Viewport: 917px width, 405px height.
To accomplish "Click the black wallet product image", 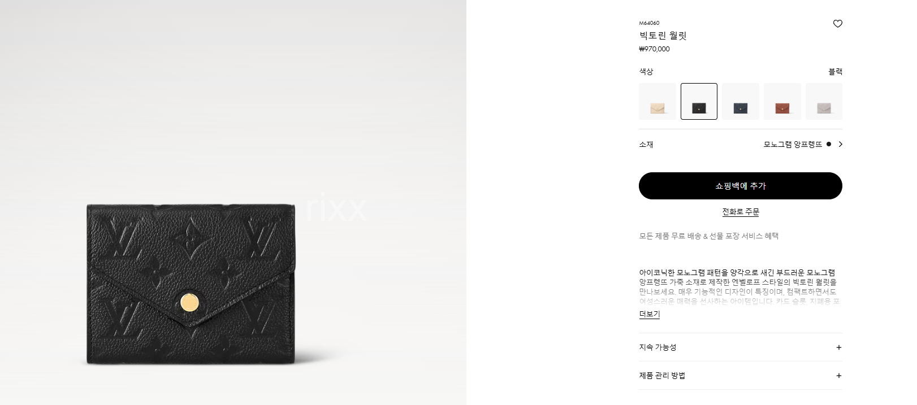I will point(191,284).
